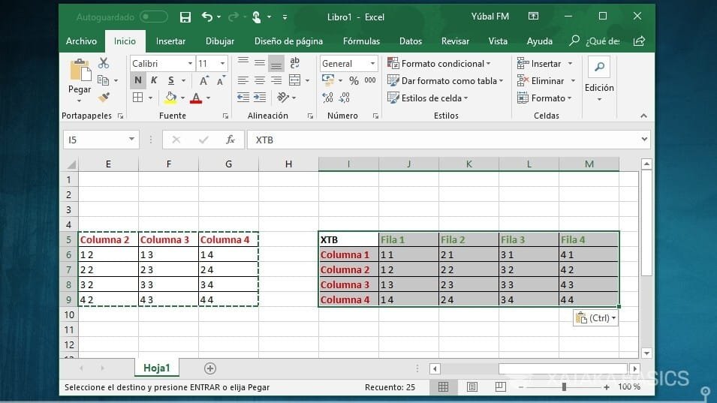717x403 pixels.
Task: Click the increase indent icon
Action: pos(260,98)
